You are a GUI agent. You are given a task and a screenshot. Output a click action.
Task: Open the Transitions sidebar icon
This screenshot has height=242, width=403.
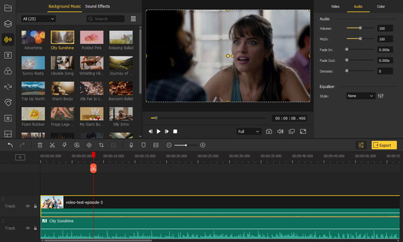pyautogui.click(x=8, y=87)
